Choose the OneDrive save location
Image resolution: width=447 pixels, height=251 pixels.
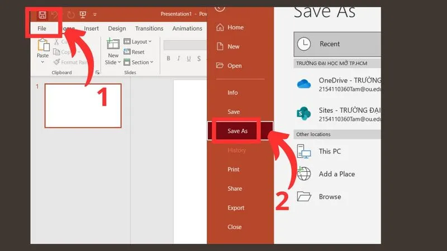click(x=337, y=84)
